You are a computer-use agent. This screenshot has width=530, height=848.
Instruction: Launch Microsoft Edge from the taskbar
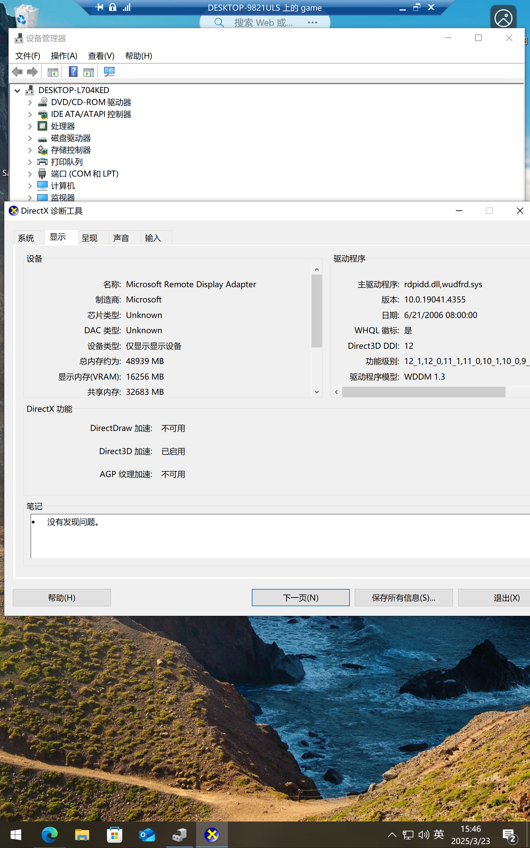tap(50, 835)
